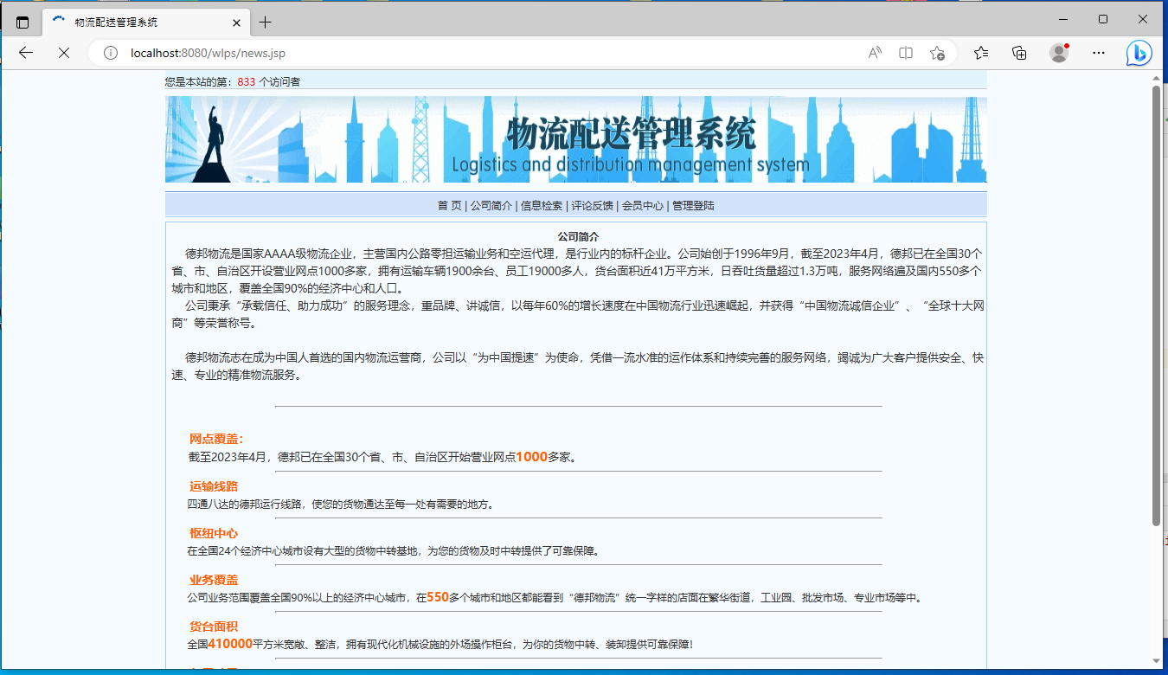Close the 物流配送管理系统 tab

(x=236, y=22)
